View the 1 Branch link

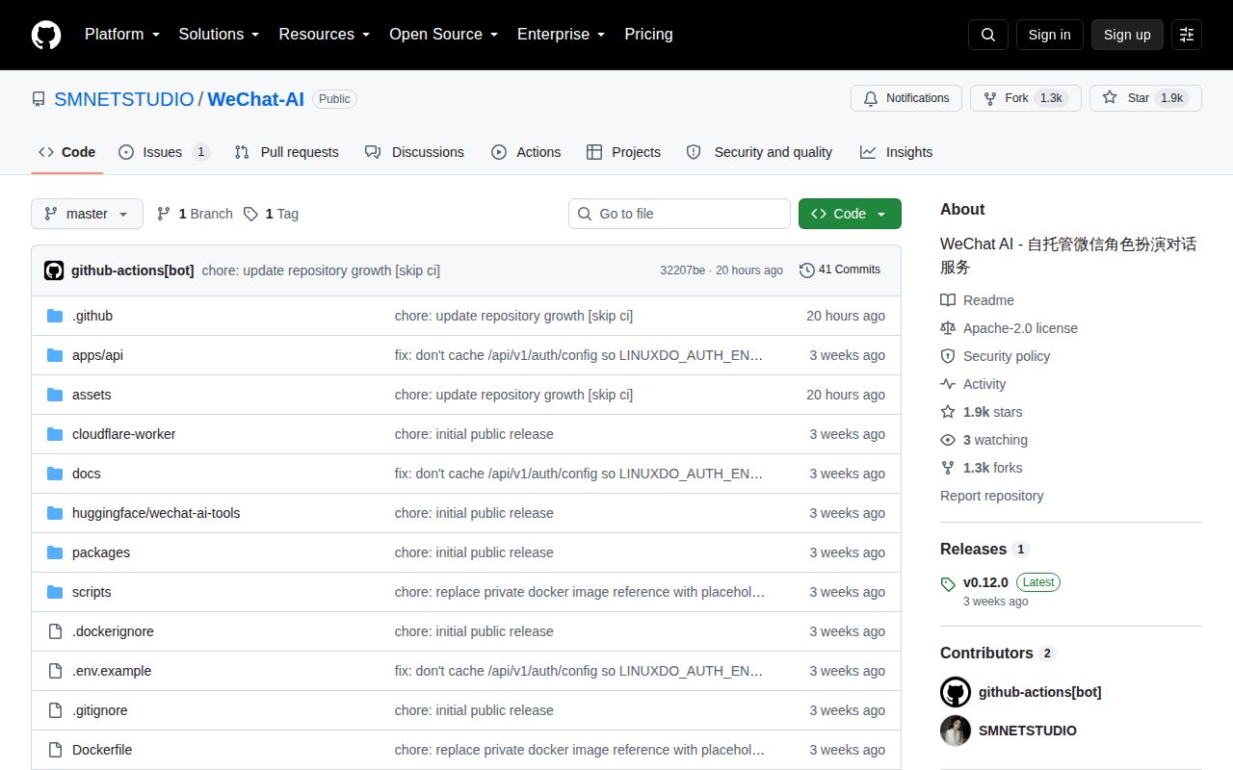tap(195, 214)
